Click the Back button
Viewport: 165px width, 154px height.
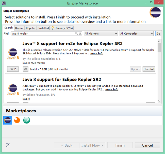coord(67,145)
